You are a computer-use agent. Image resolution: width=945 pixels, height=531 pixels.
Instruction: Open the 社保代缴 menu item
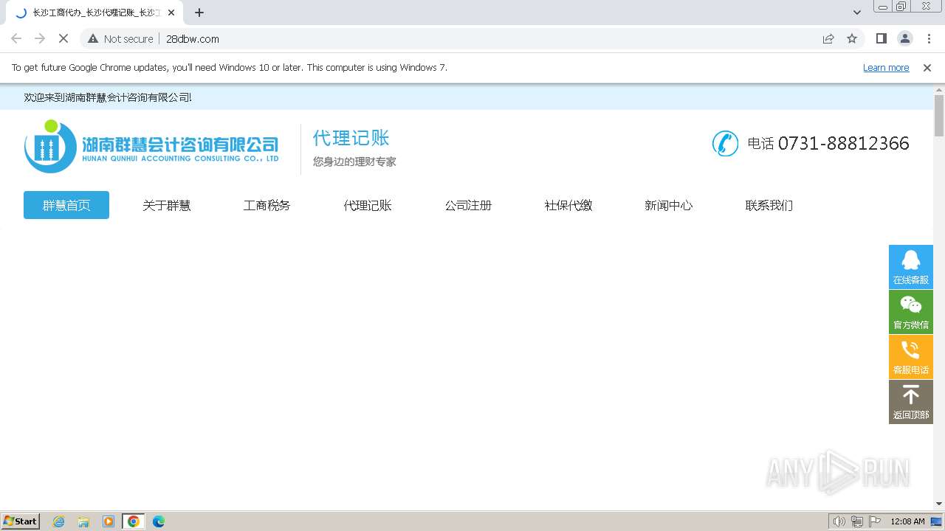pyautogui.click(x=568, y=205)
